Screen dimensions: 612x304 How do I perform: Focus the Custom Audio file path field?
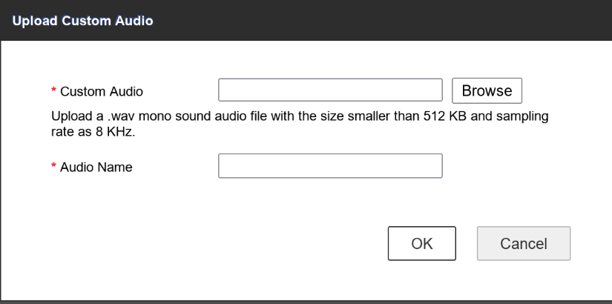pyautogui.click(x=330, y=90)
